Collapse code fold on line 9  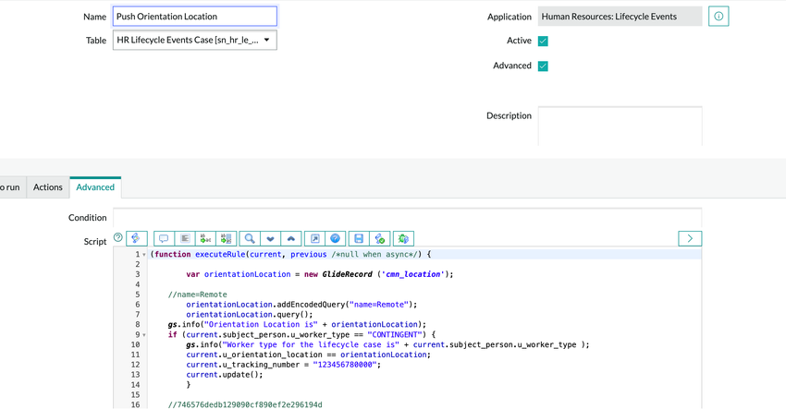pyautogui.click(x=144, y=335)
